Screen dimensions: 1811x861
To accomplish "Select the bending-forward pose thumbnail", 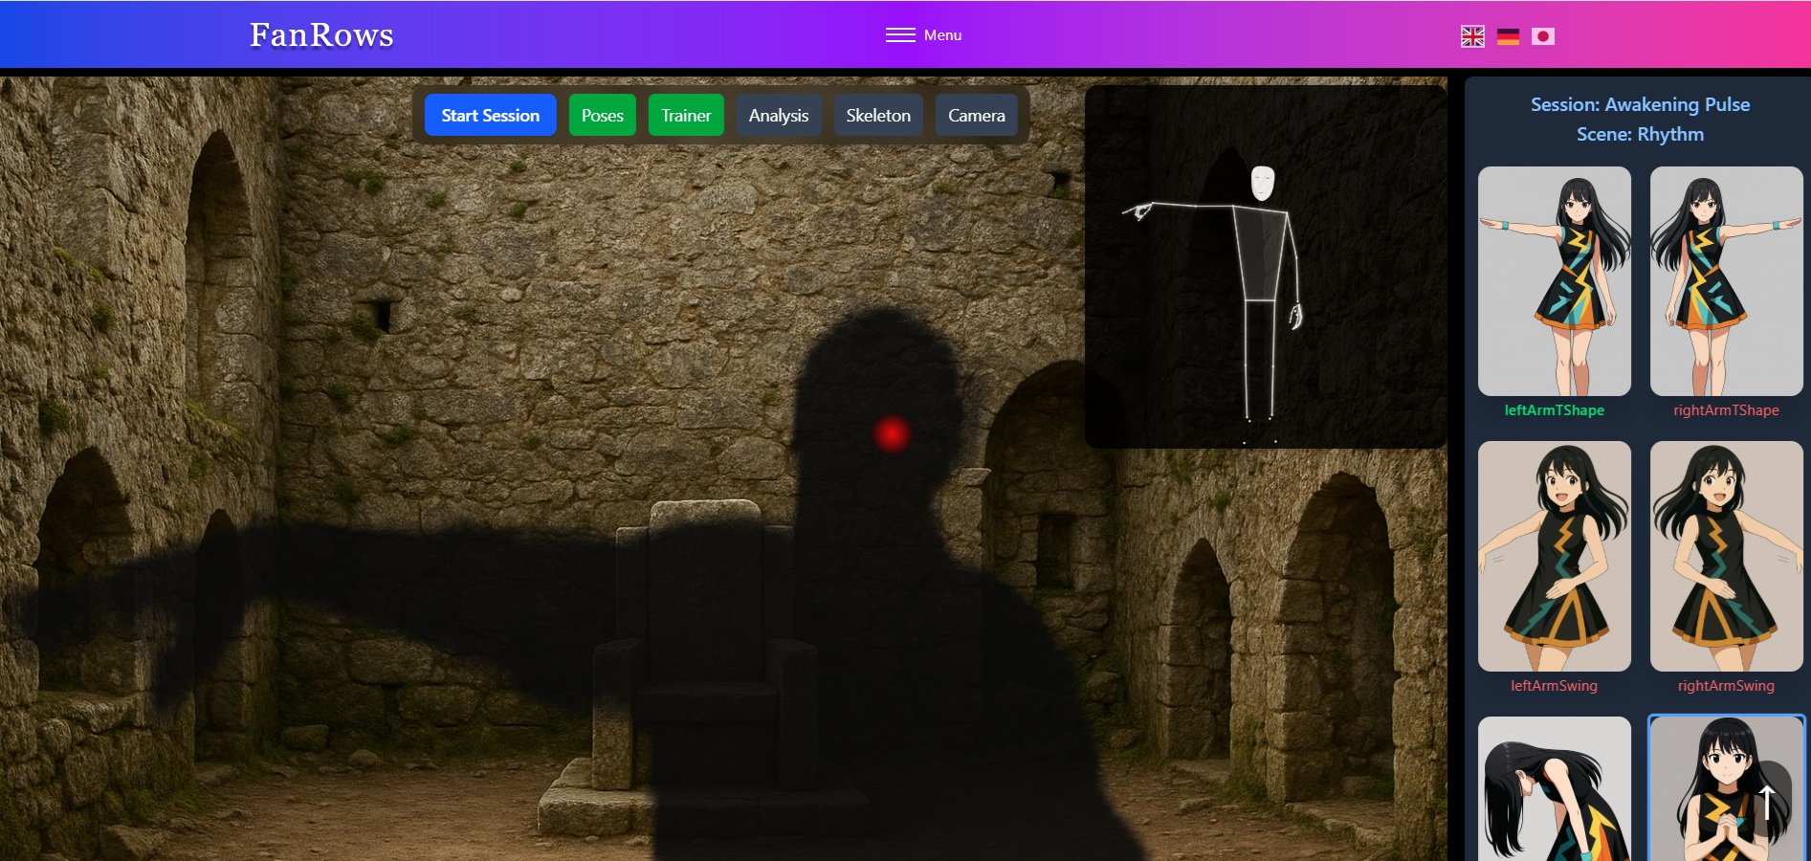I will 1554,789.
